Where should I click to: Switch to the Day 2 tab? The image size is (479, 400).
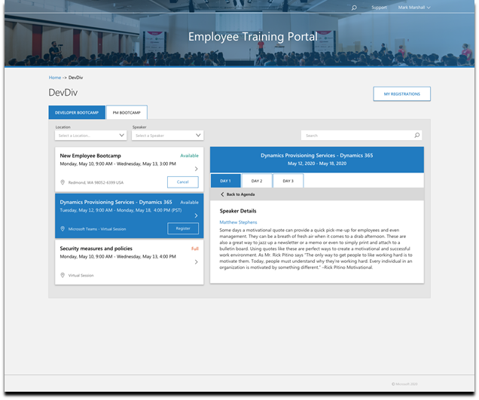pyautogui.click(x=257, y=181)
